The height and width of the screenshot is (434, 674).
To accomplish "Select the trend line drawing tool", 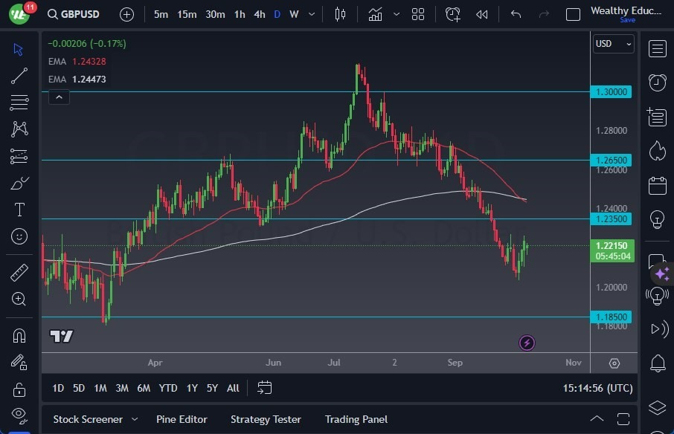I will 19,76.
